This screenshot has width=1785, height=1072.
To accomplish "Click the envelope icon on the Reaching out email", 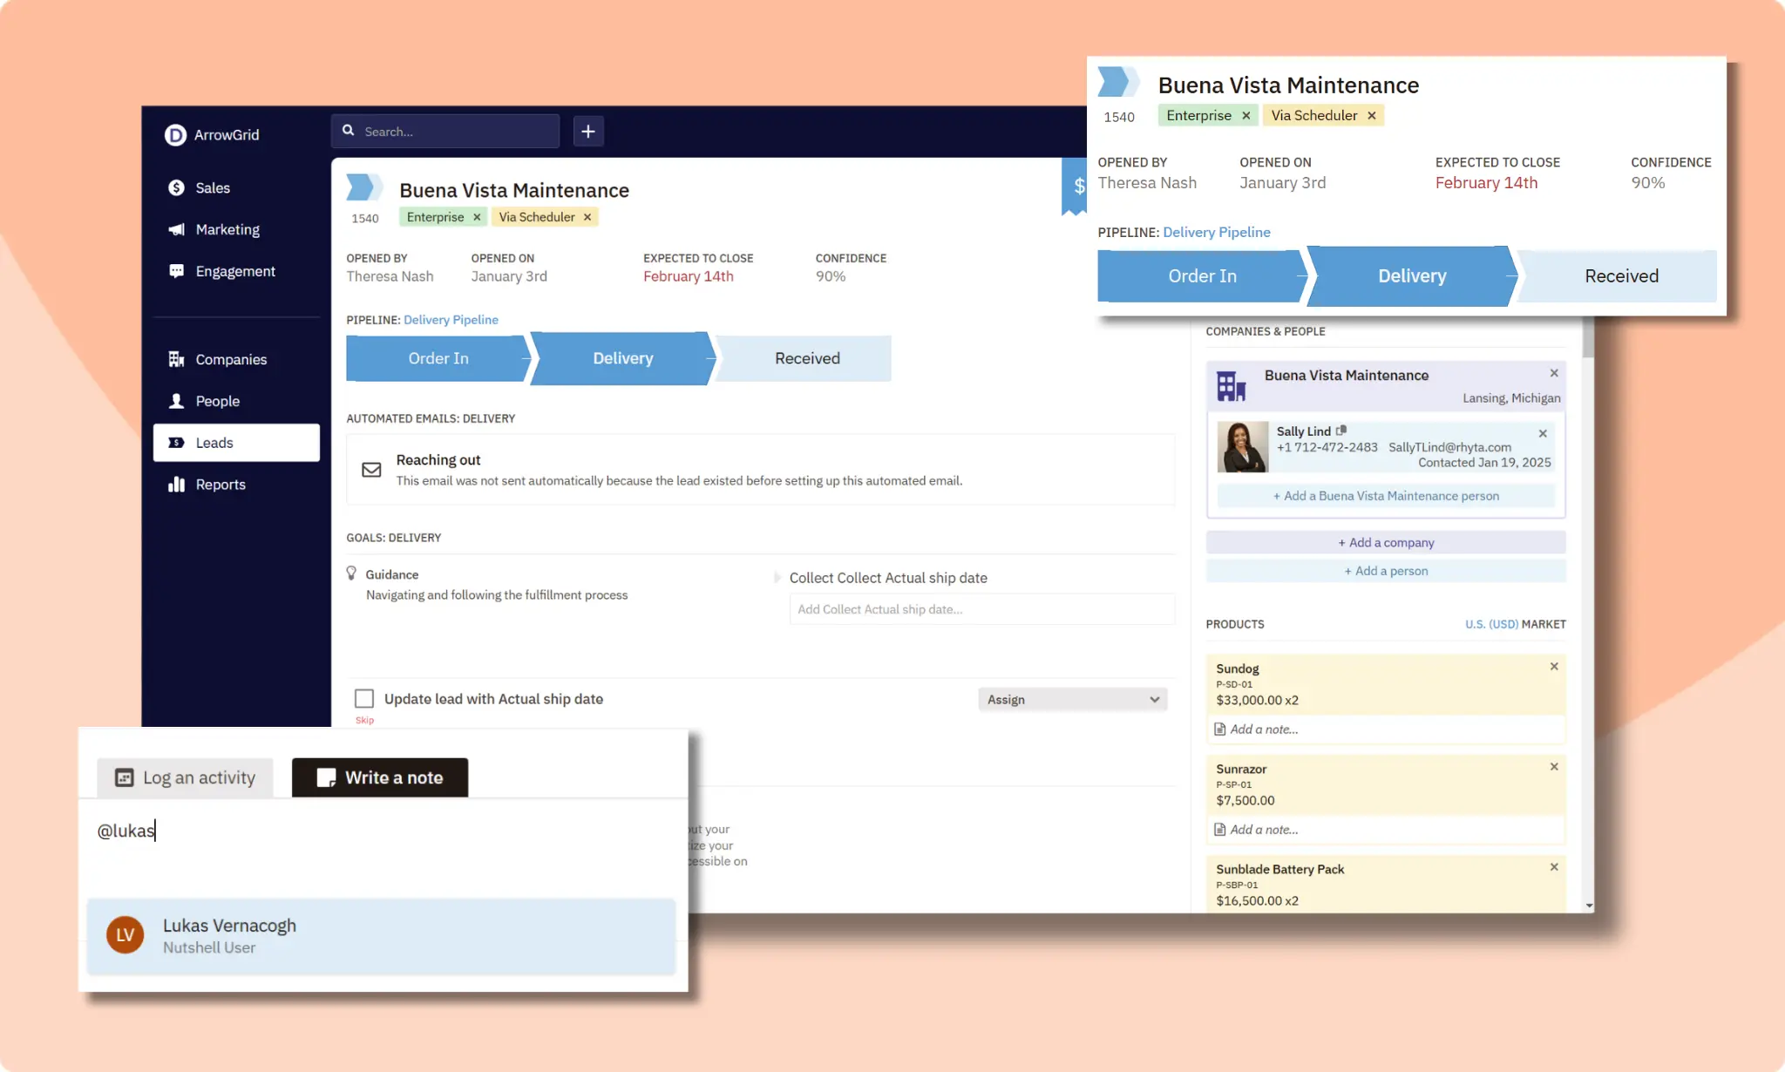I will click(x=372, y=469).
